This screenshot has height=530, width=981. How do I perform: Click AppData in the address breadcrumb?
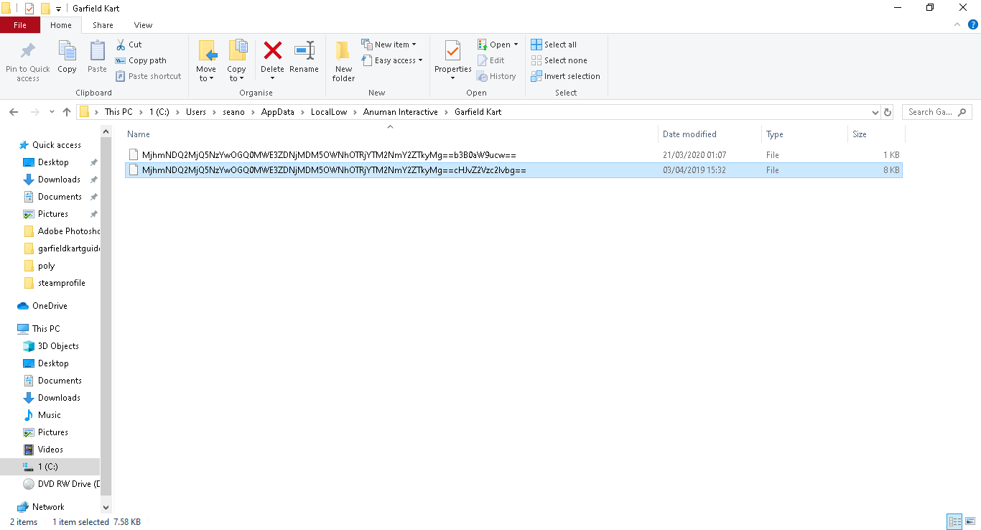point(277,112)
